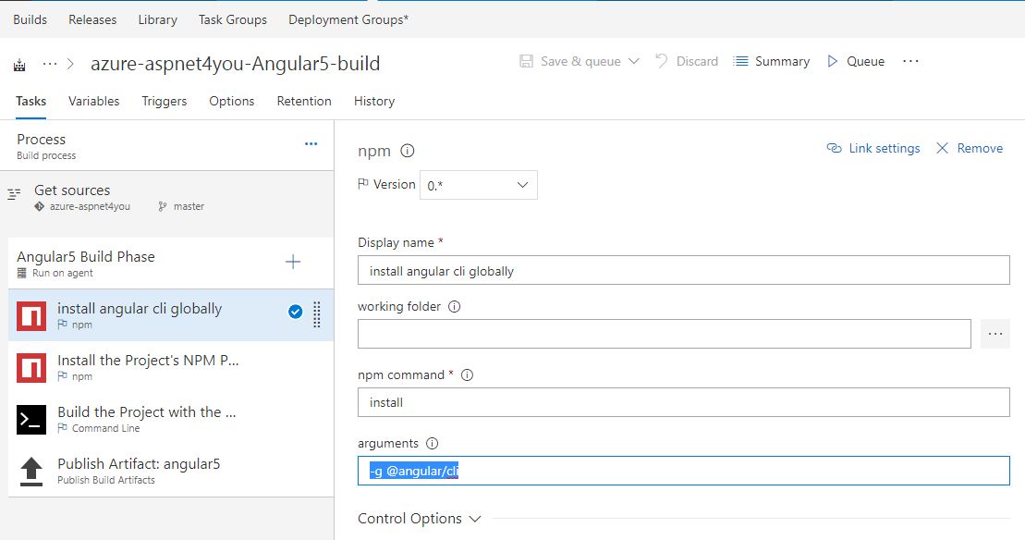Switch to the Retention tab

(304, 102)
